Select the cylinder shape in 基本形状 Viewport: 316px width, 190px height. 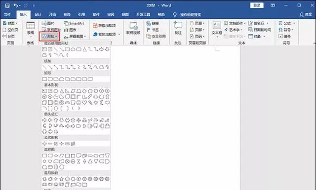[108, 97]
